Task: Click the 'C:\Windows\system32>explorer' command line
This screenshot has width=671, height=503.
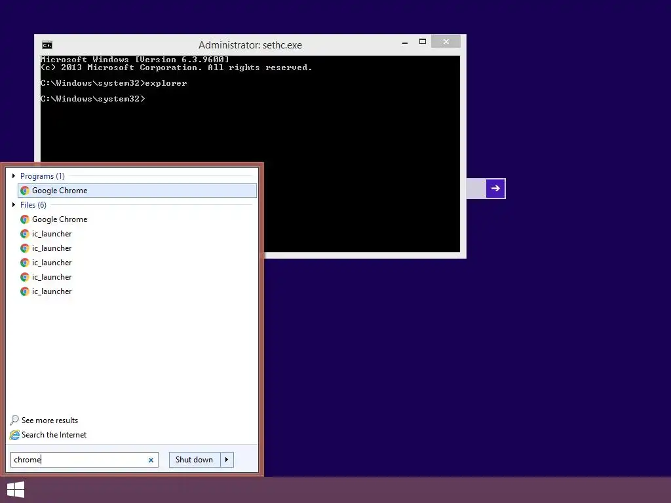Action: 114,83
